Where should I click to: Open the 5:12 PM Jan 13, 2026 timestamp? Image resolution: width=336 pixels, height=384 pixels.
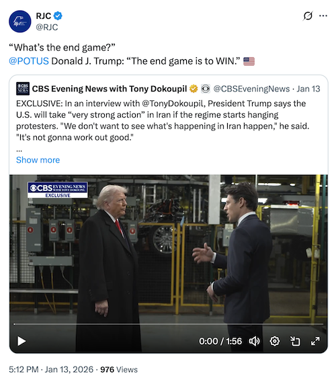(x=51, y=370)
